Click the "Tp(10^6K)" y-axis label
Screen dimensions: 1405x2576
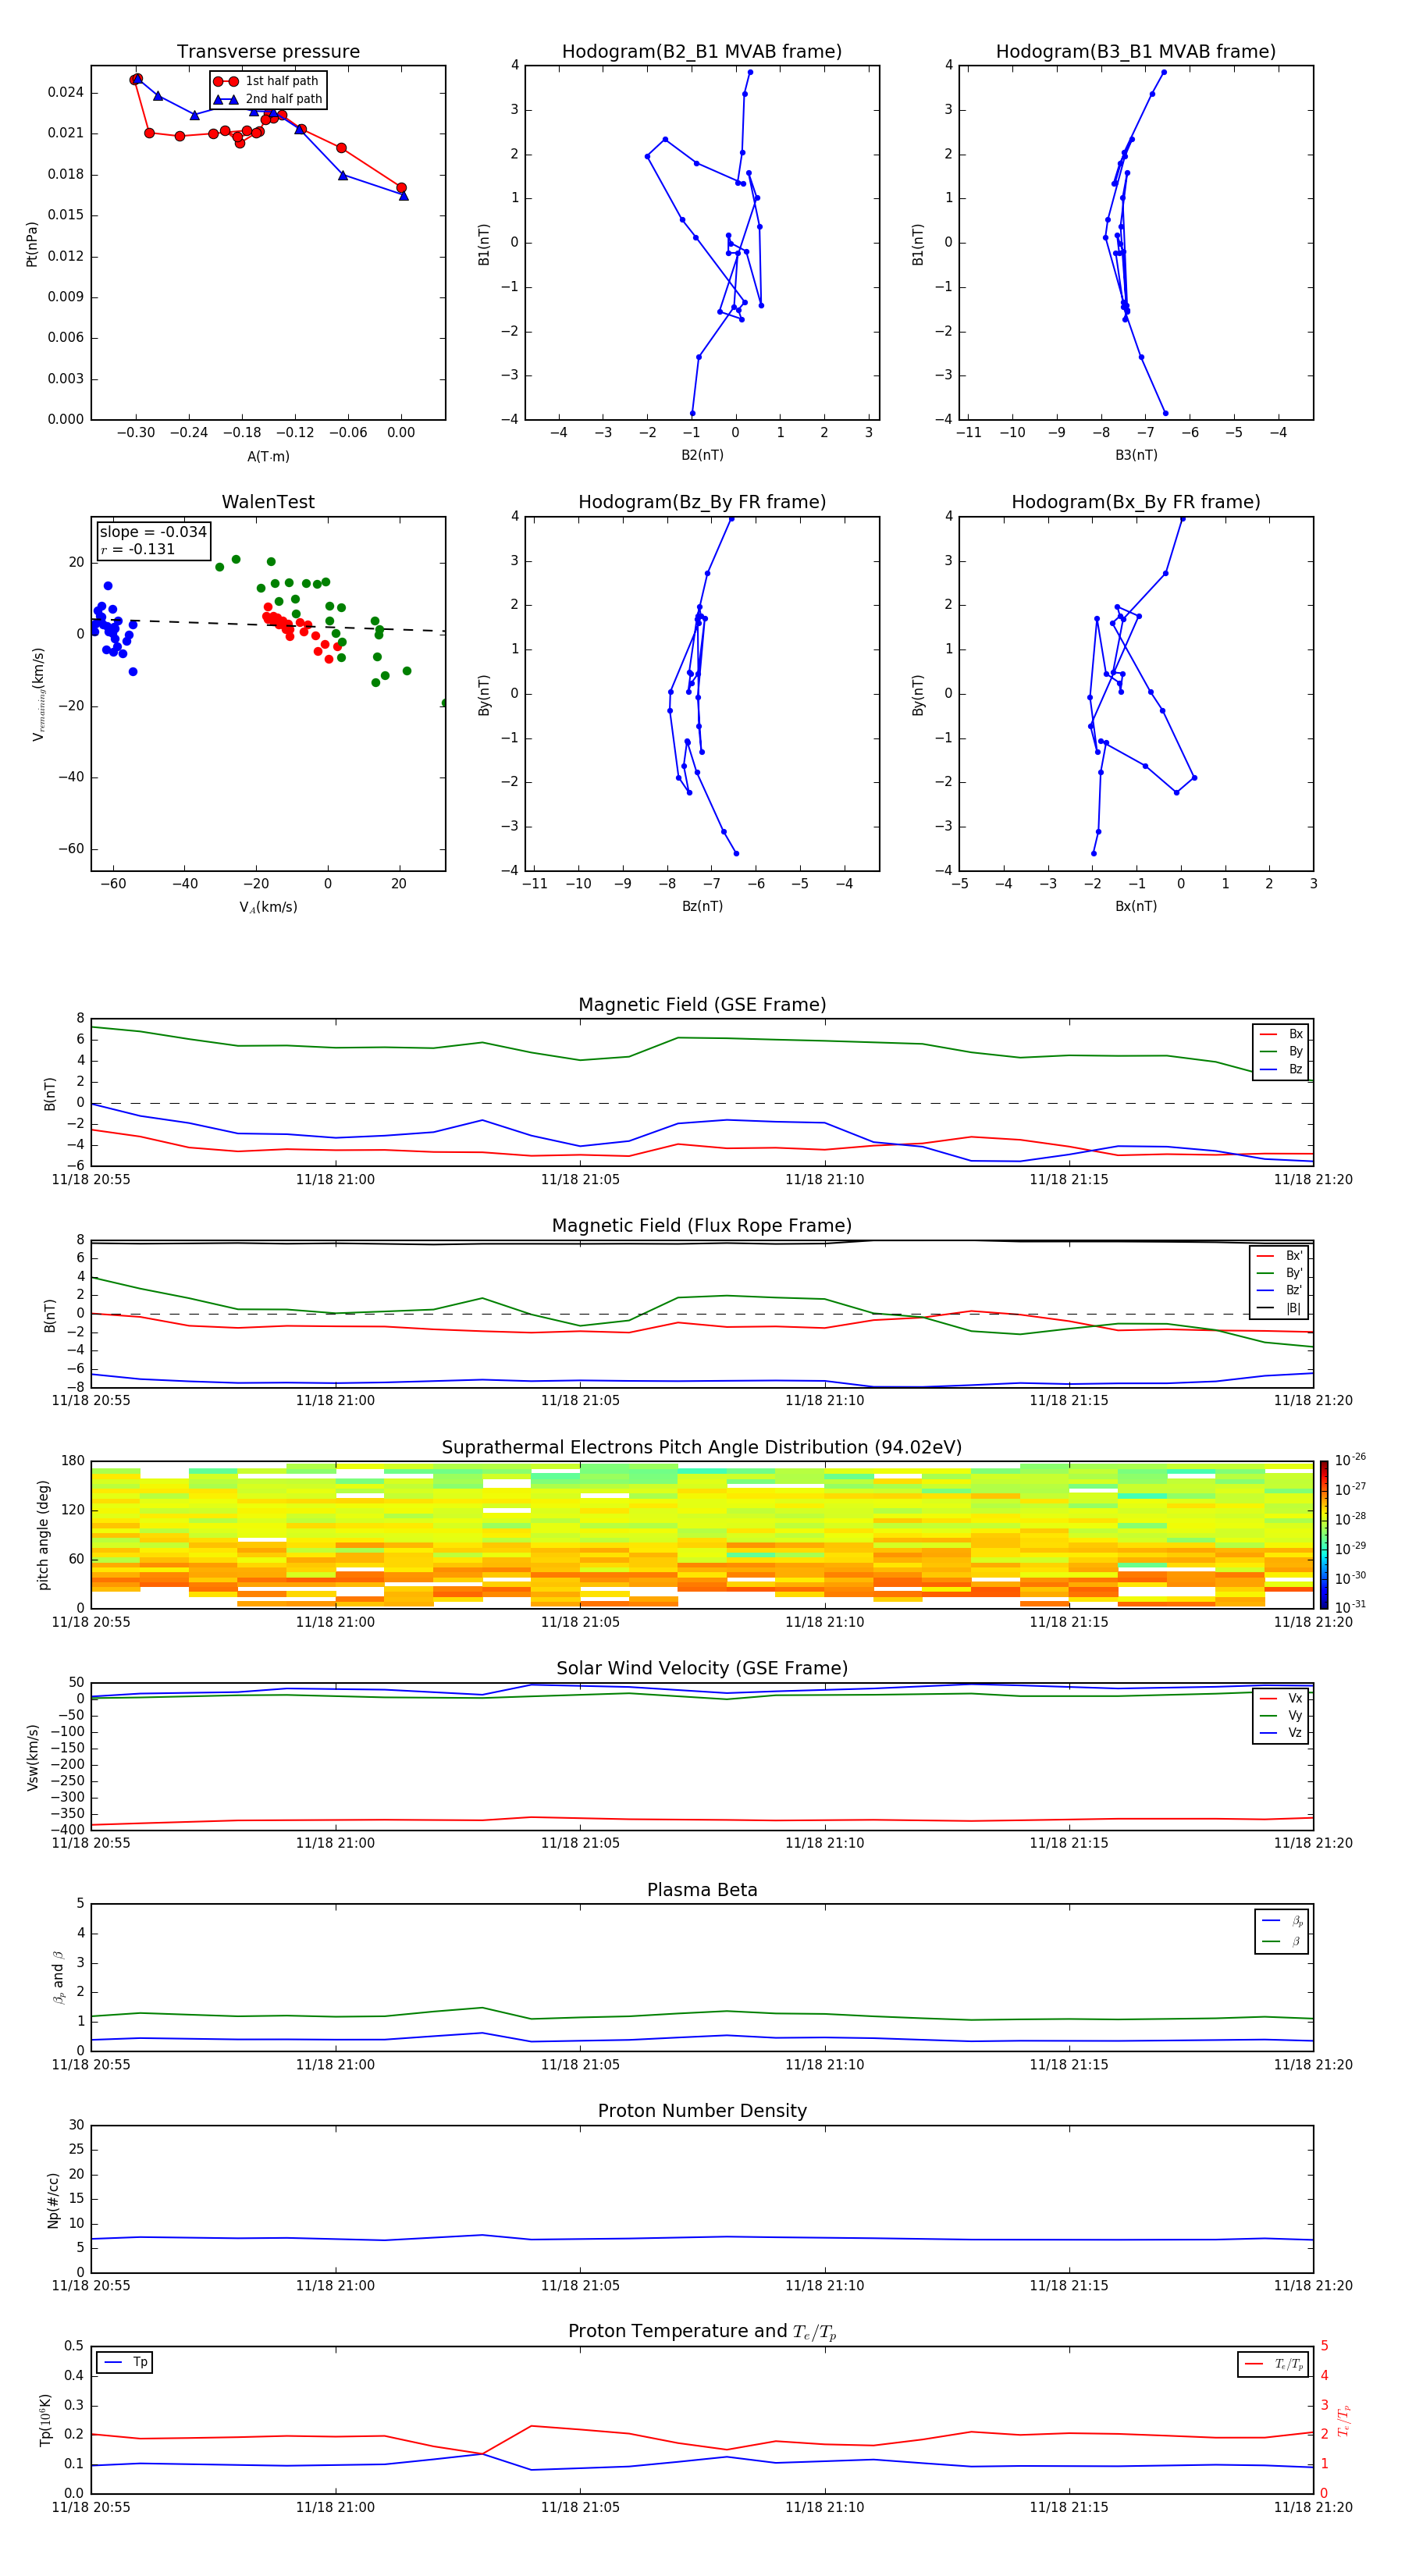tap(45, 2420)
